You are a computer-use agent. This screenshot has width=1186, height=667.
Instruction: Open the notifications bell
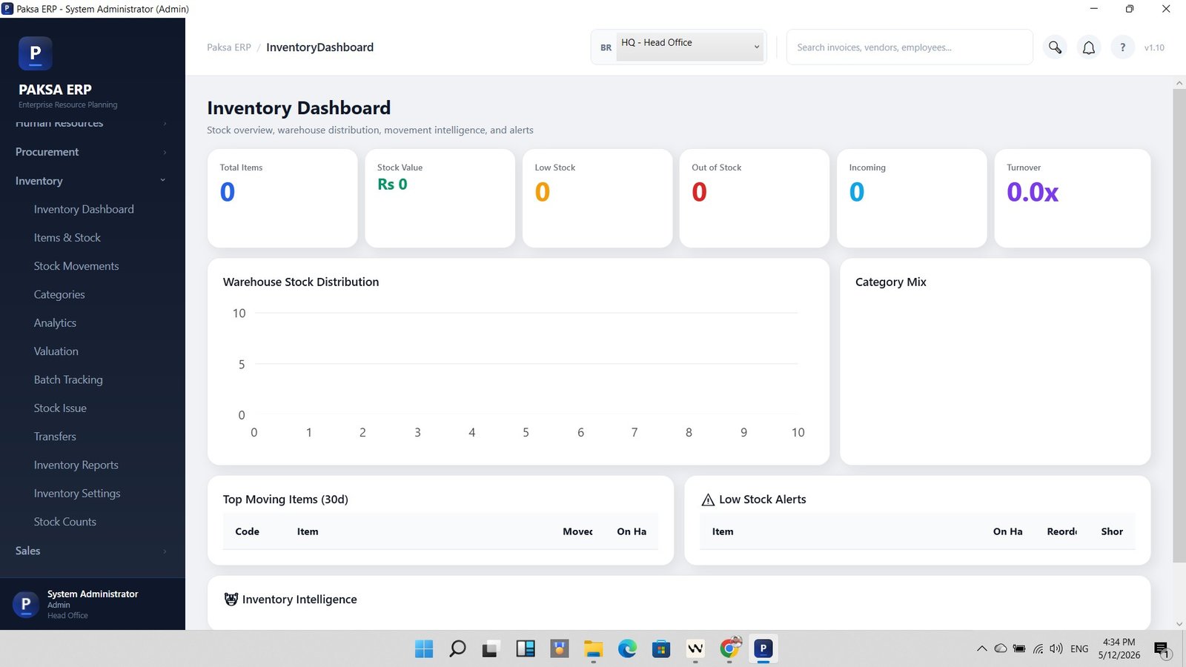(1088, 47)
